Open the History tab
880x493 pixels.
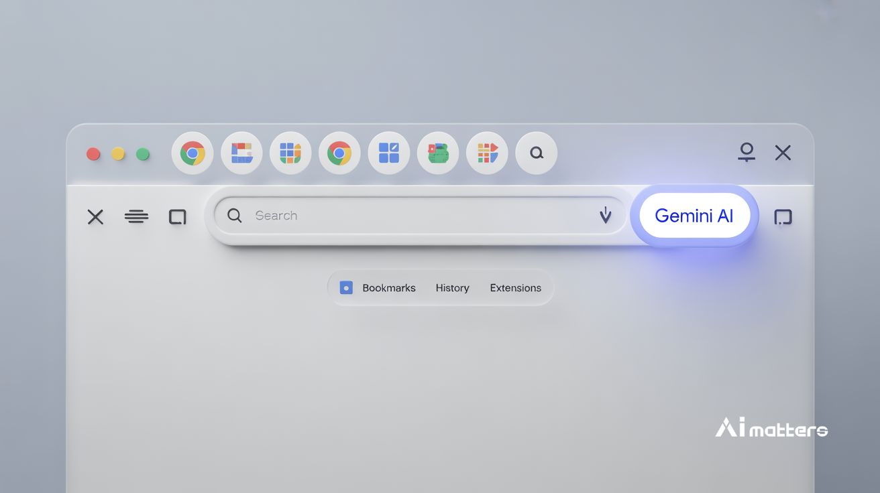[x=452, y=288]
